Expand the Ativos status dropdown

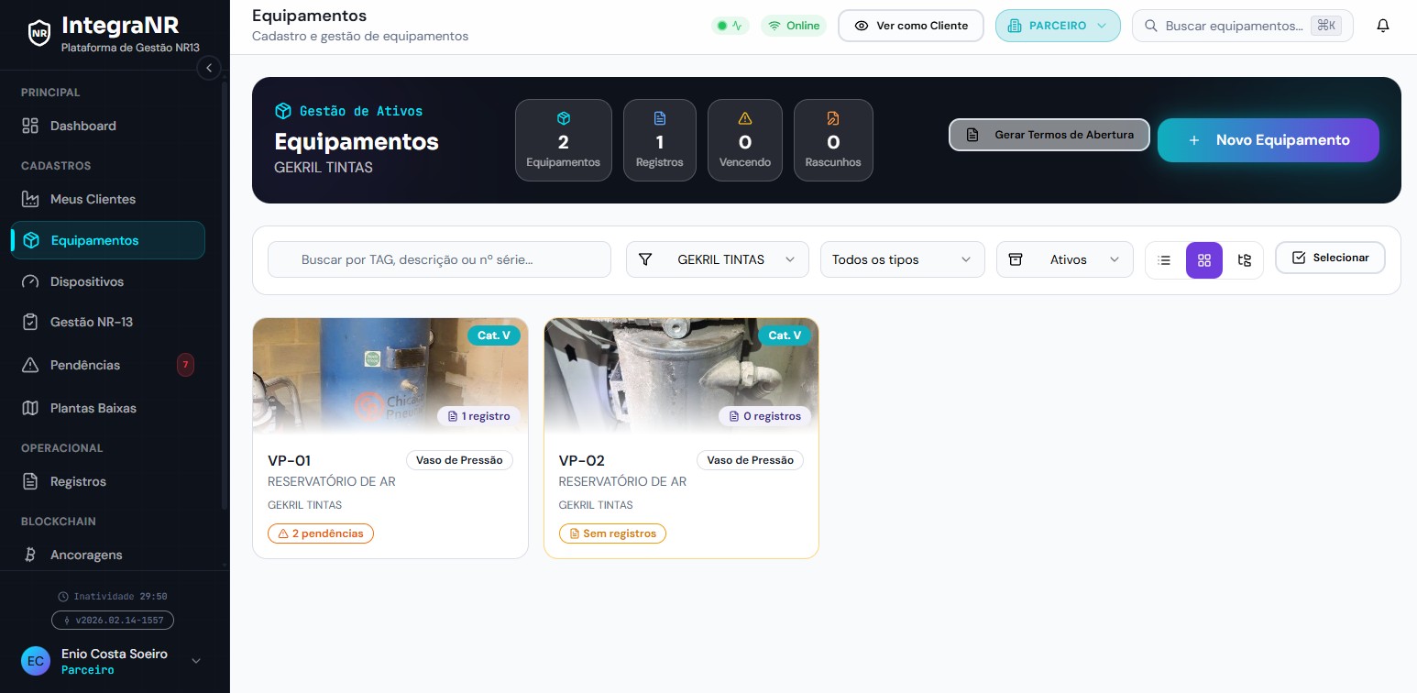[x=1065, y=259]
